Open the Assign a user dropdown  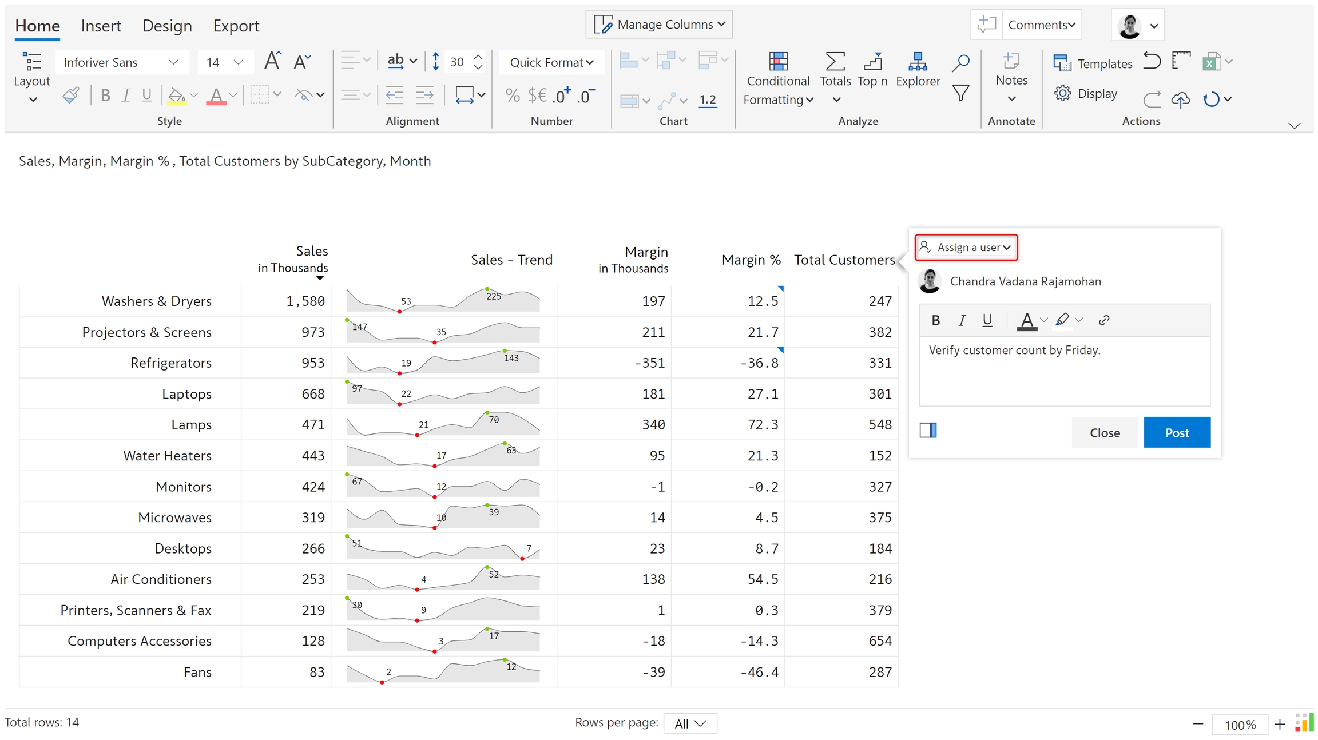coord(966,248)
